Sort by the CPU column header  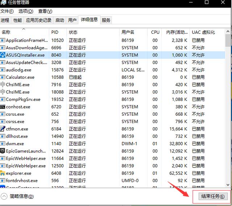point(155,32)
